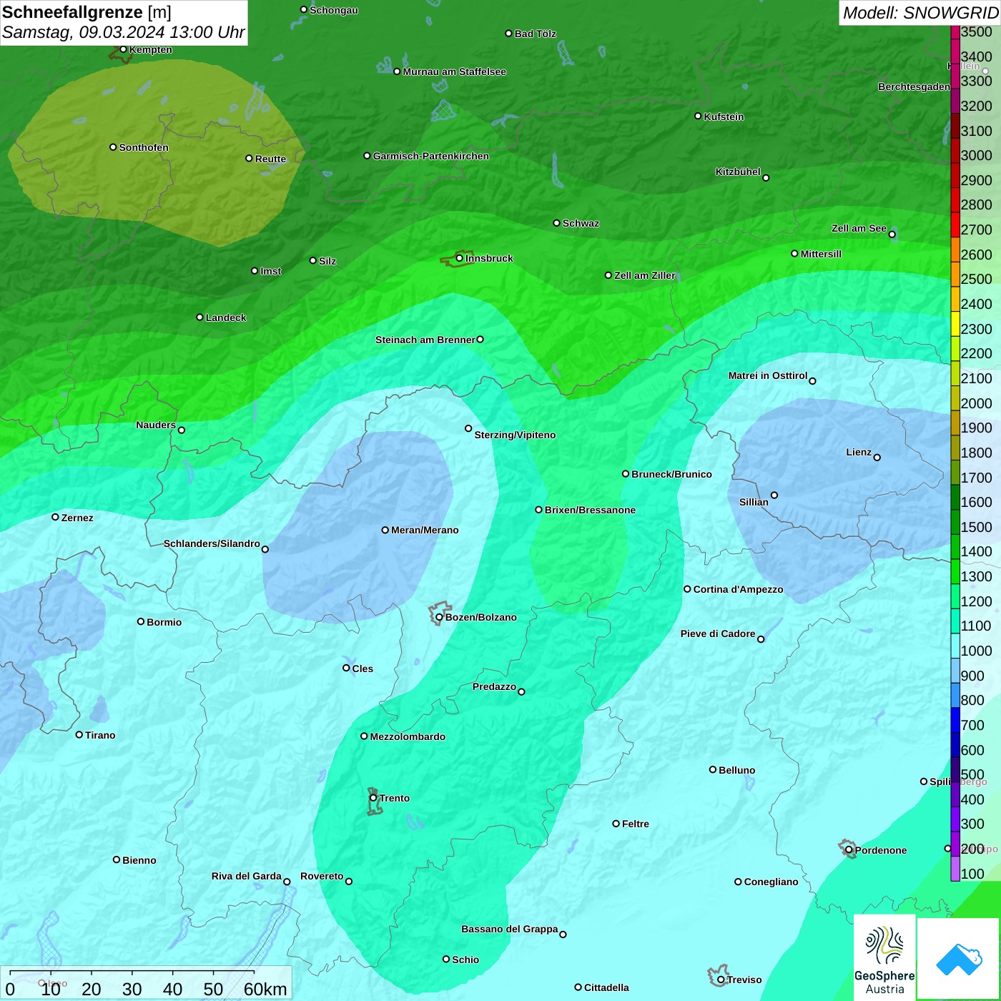Click the Trento city marker
Viewport: 1001px width, 1001px height.
(x=373, y=798)
